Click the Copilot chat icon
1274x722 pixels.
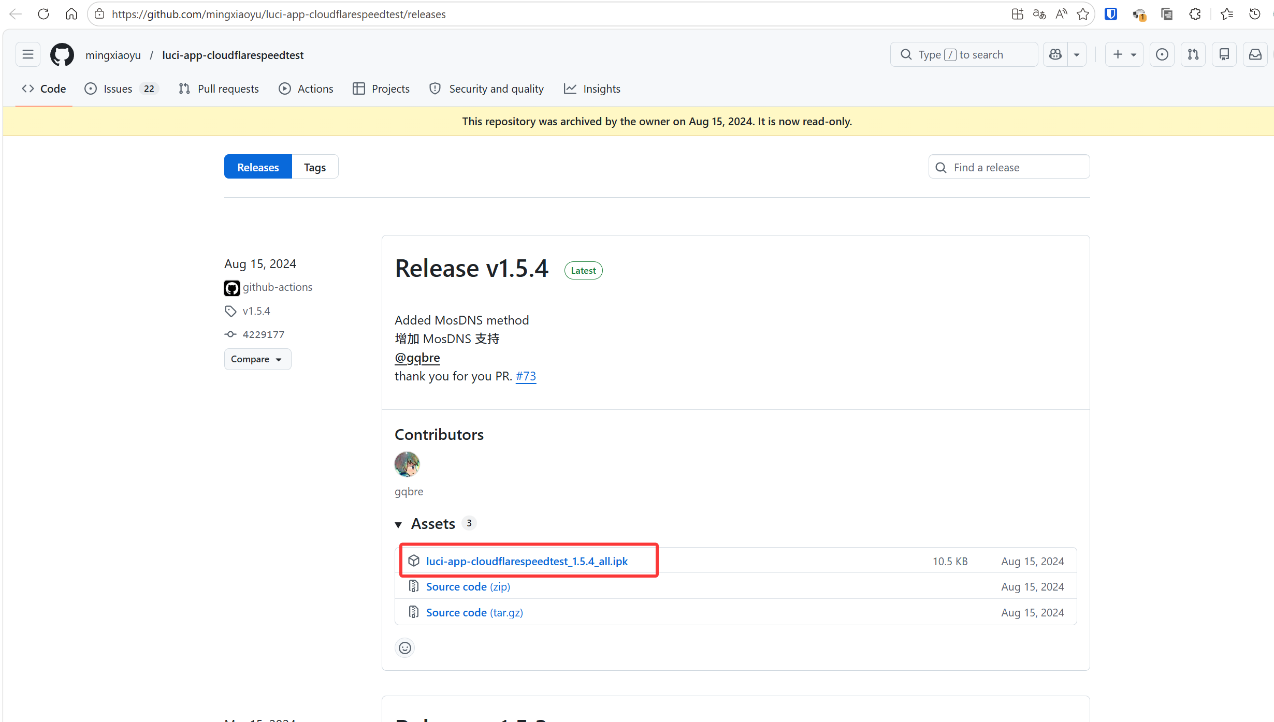pos(1055,55)
